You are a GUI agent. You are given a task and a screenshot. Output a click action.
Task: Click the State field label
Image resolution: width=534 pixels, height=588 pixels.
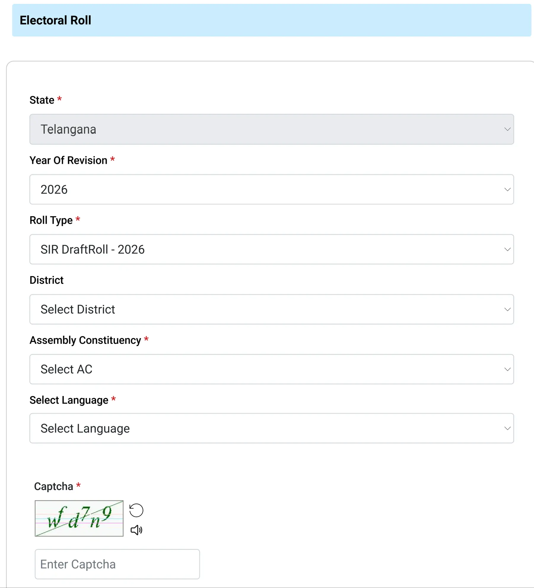[x=42, y=100]
